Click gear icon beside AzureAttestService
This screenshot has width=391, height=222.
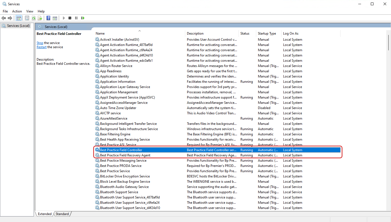click(x=97, y=118)
